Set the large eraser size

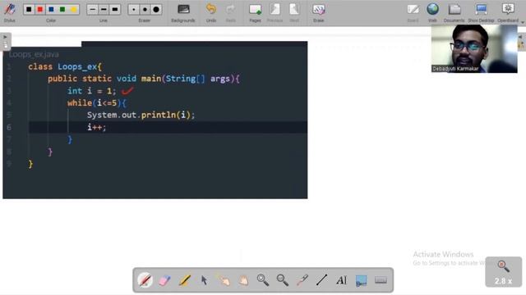click(156, 9)
